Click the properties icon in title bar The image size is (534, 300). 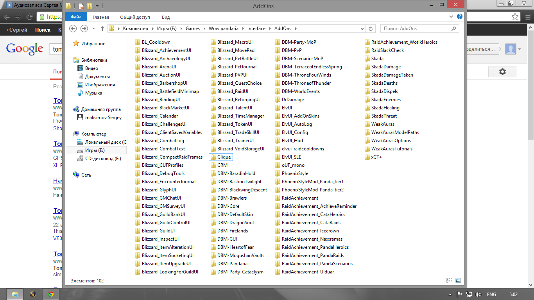click(x=81, y=6)
